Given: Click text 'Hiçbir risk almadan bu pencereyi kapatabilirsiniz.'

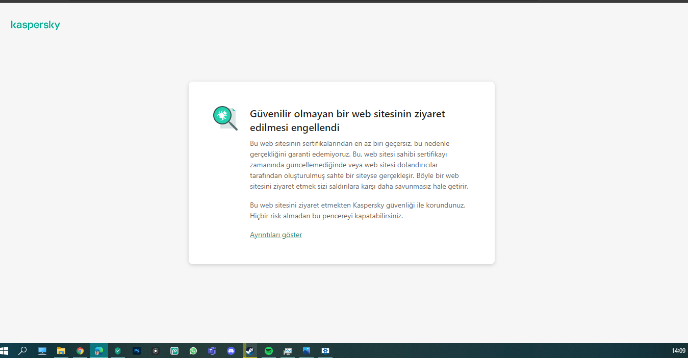Looking at the screenshot, I should 326,216.
